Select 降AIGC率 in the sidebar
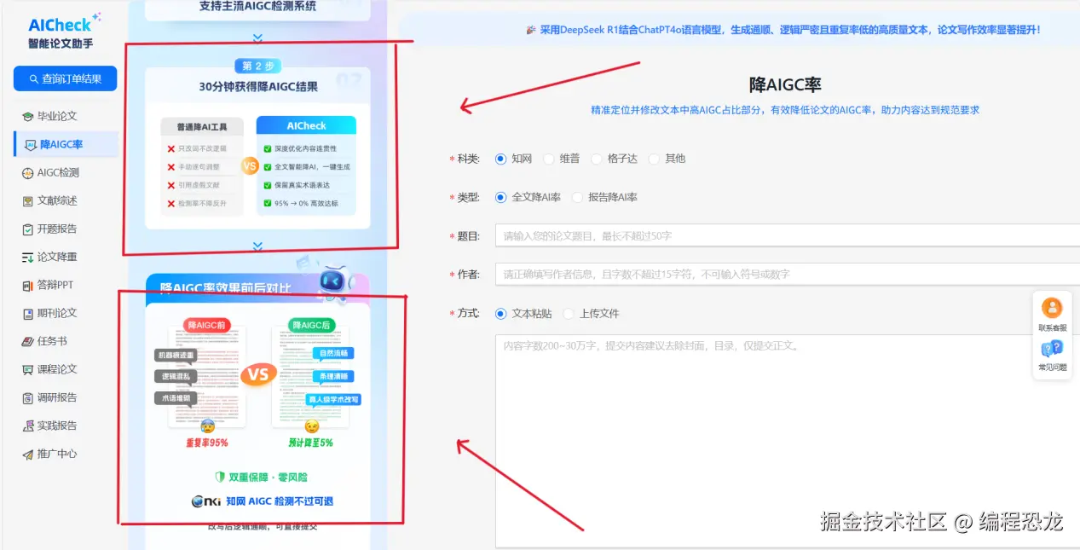Viewport: 1080px width, 550px height. click(66, 144)
